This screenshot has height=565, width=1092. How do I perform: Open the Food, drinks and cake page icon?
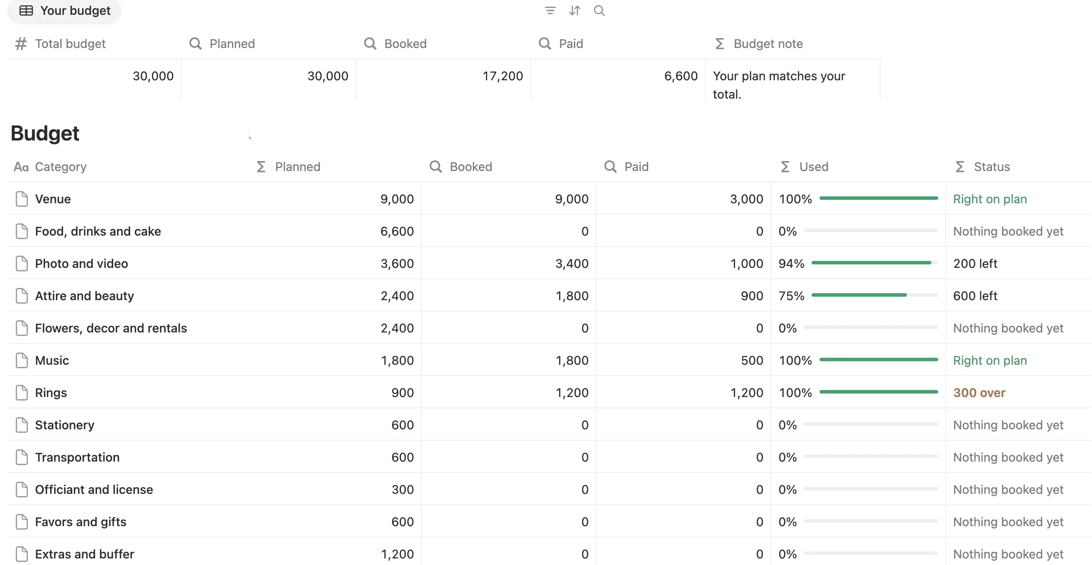(x=22, y=231)
